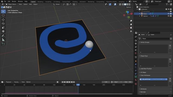This screenshot has height=97, width=173.
Task: Select the Measure tool
Action: (3, 40)
